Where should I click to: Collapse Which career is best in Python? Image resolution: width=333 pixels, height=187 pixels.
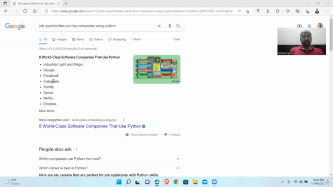click(x=109, y=168)
